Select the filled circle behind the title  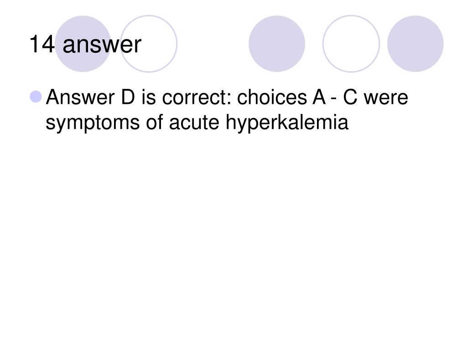83,44
